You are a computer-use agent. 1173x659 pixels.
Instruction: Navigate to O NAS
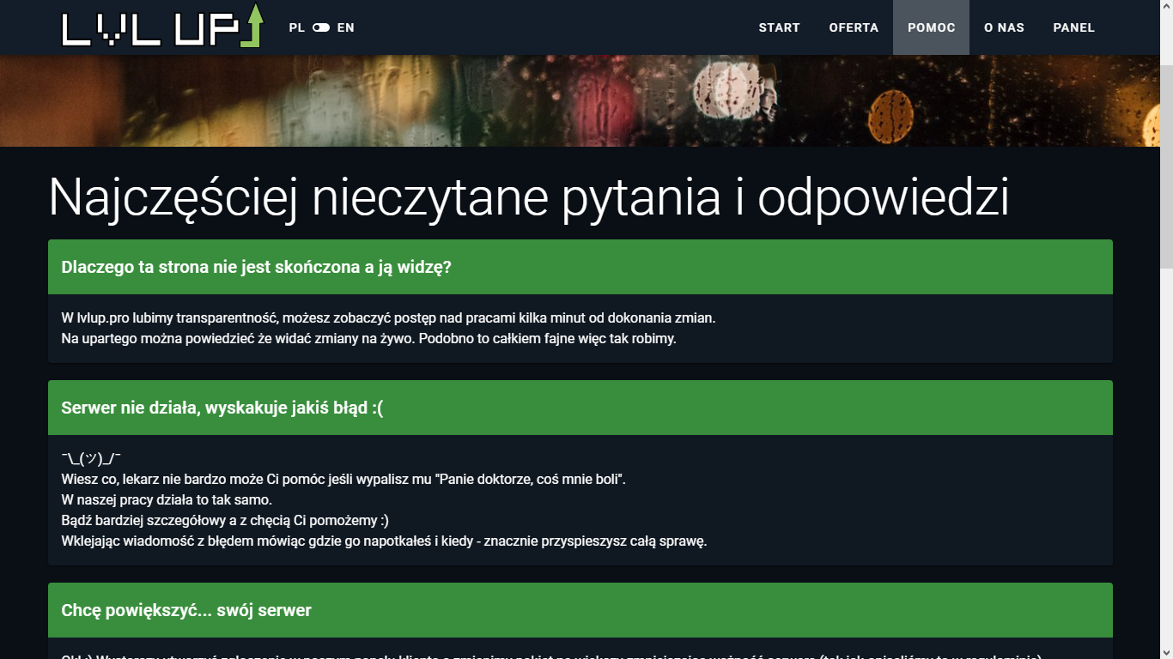(1004, 27)
